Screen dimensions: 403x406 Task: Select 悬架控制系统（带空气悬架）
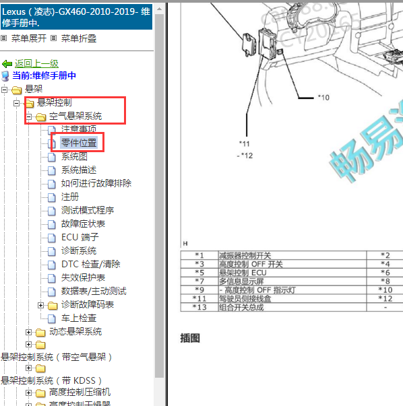pyautogui.click(x=56, y=358)
